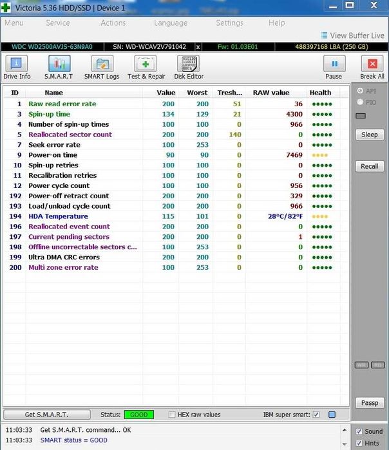This screenshot has height=450, width=389.
Task: Open the Settings menu
Action: point(229,23)
